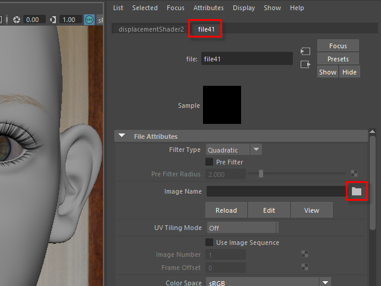Switch to the displacementShader2 tab
This screenshot has height=286, width=381.
(x=151, y=29)
